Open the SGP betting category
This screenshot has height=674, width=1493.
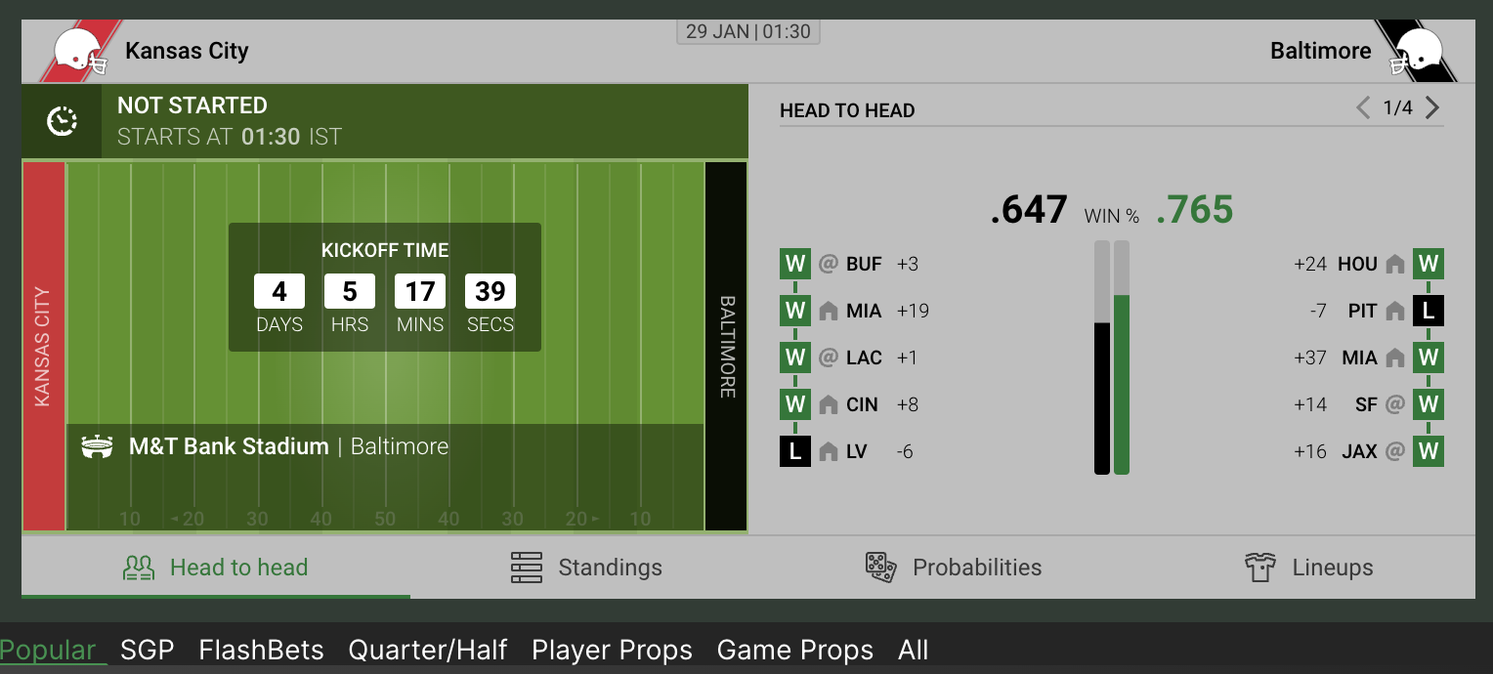pyautogui.click(x=148, y=651)
